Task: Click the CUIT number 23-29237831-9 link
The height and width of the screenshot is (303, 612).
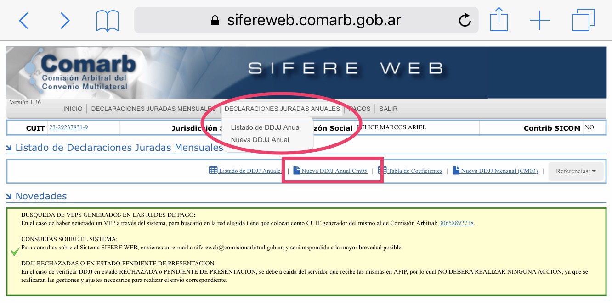Action: [x=68, y=127]
